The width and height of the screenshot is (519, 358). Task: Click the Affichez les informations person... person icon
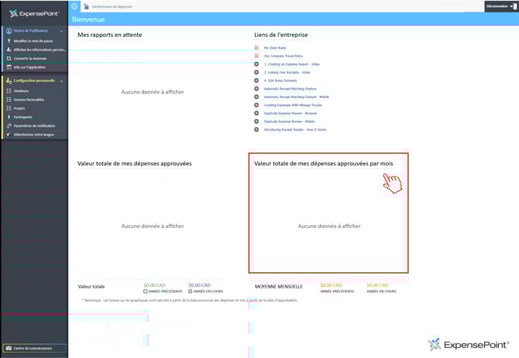[x=9, y=49]
